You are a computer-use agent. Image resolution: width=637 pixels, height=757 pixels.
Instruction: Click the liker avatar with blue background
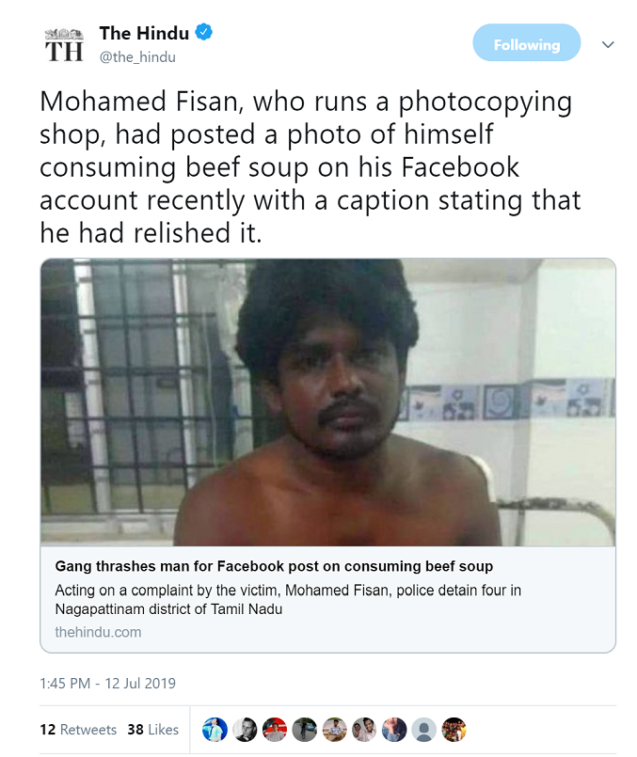[x=215, y=730]
